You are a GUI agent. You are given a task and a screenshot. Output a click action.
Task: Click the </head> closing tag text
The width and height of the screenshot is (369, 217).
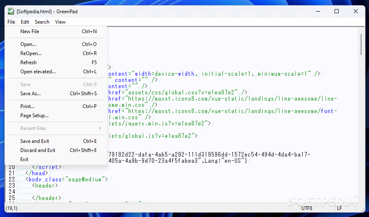(x=37, y=174)
